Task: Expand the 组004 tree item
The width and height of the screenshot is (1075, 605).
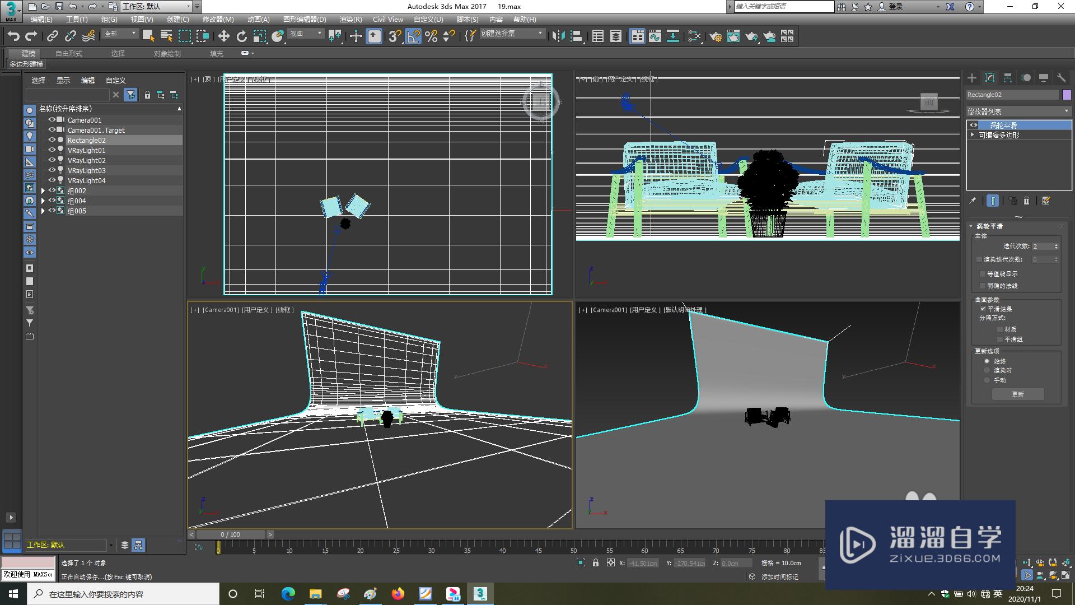Action: coord(43,201)
